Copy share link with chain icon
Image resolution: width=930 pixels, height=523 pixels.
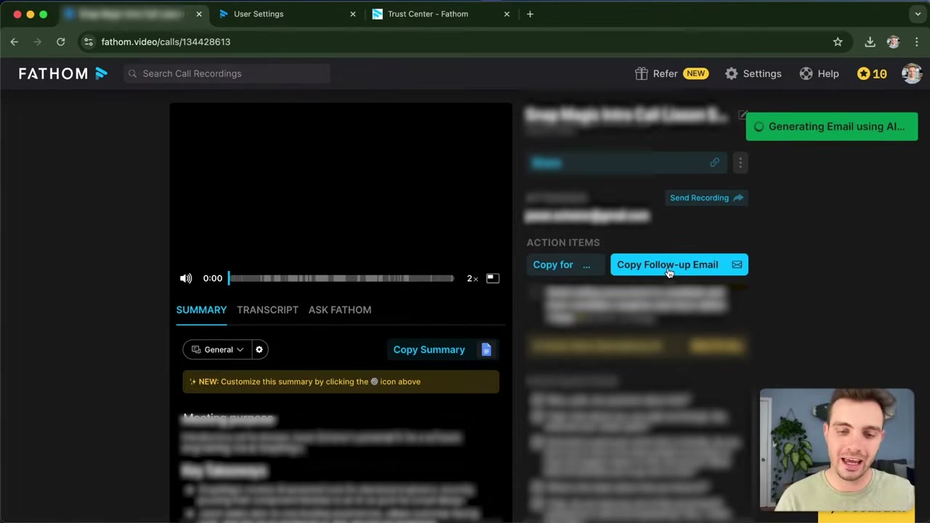[715, 163]
